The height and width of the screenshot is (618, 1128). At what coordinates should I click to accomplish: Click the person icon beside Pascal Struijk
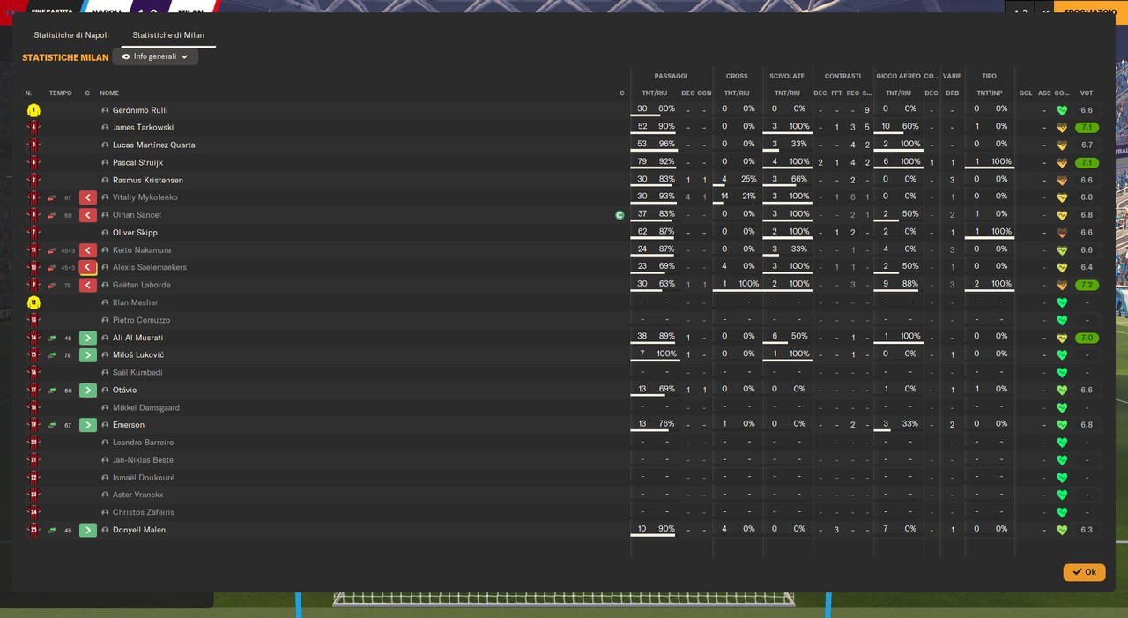click(105, 162)
